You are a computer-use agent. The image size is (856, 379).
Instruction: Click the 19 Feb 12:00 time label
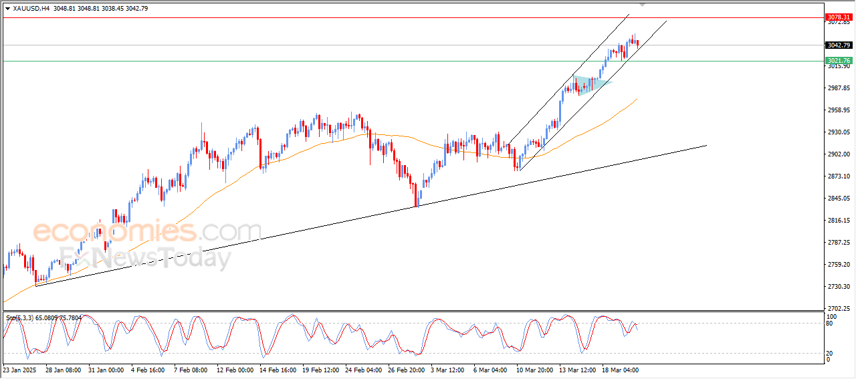321,369
